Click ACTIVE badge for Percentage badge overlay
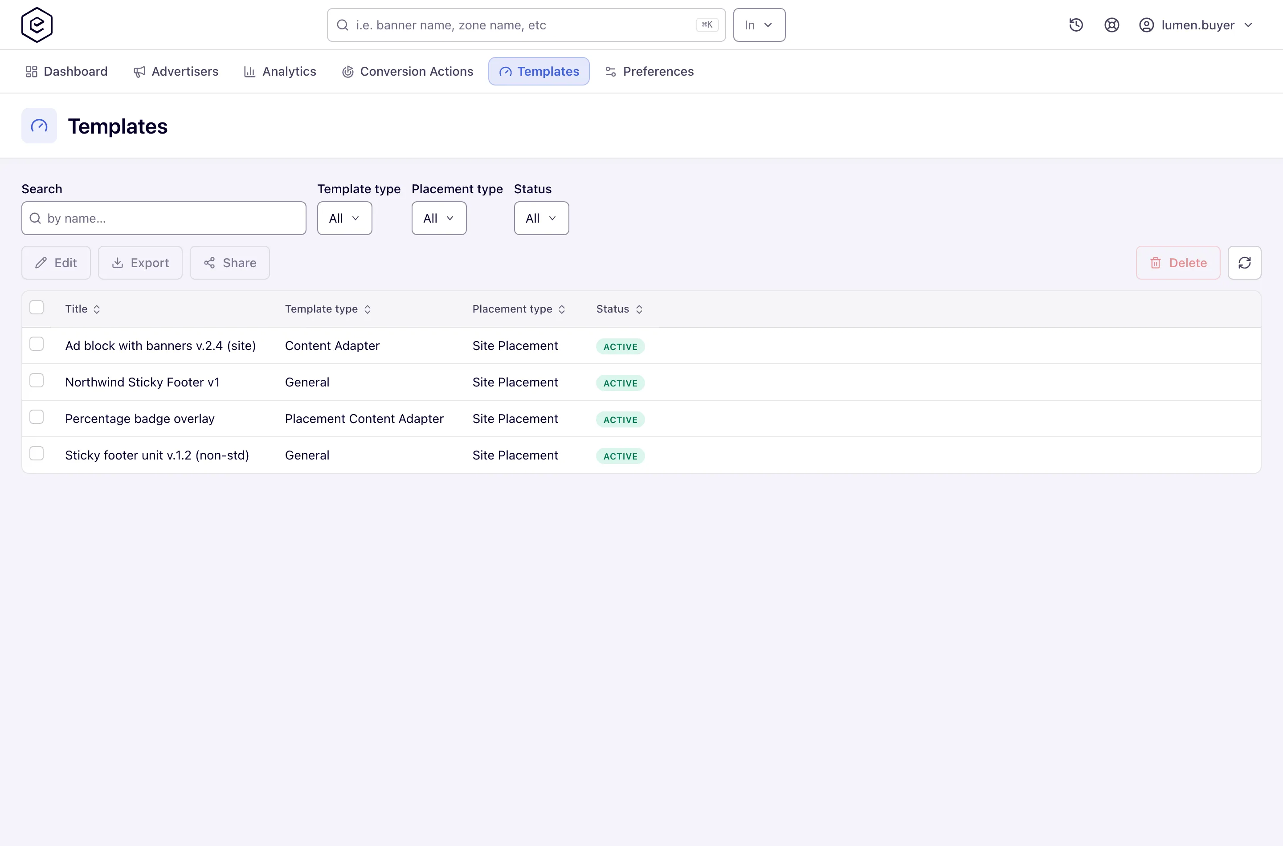Image resolution: width=1283 pixels, height=846 pixels. (620, 420)
